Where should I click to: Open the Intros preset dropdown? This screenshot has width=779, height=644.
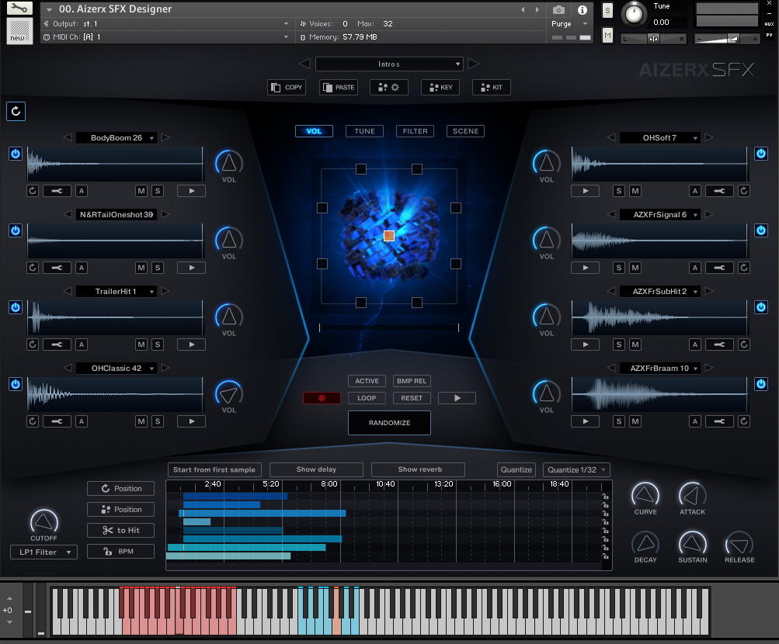(x=389, y=64)
